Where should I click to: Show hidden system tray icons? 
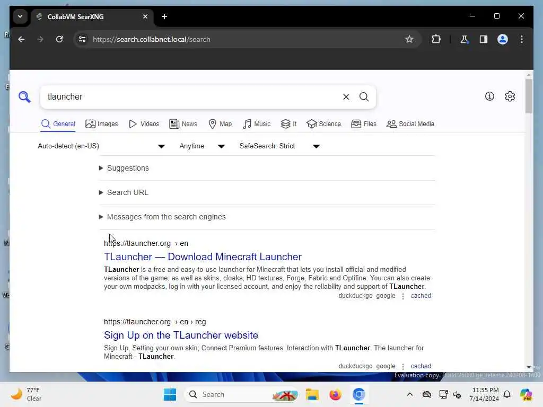[x=410, y=394]
